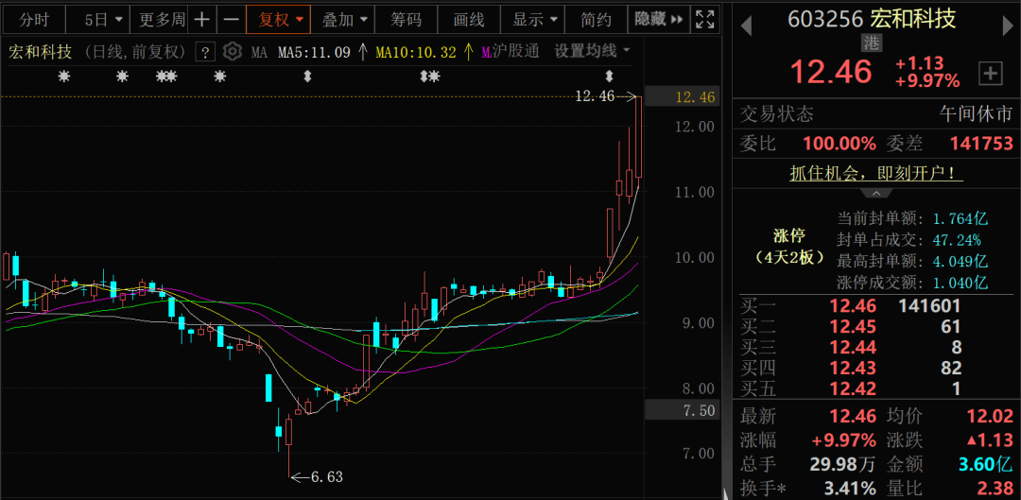Screen dimensions: 1021x500
Task: Open the 复权 adjustment dropdown
Action: 281,20
